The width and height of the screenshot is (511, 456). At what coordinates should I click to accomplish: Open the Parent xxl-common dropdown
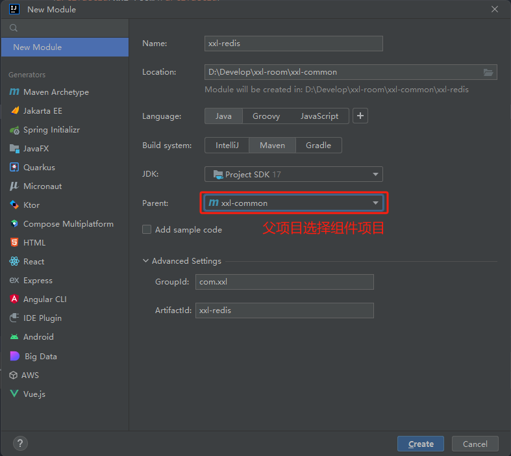293,203
